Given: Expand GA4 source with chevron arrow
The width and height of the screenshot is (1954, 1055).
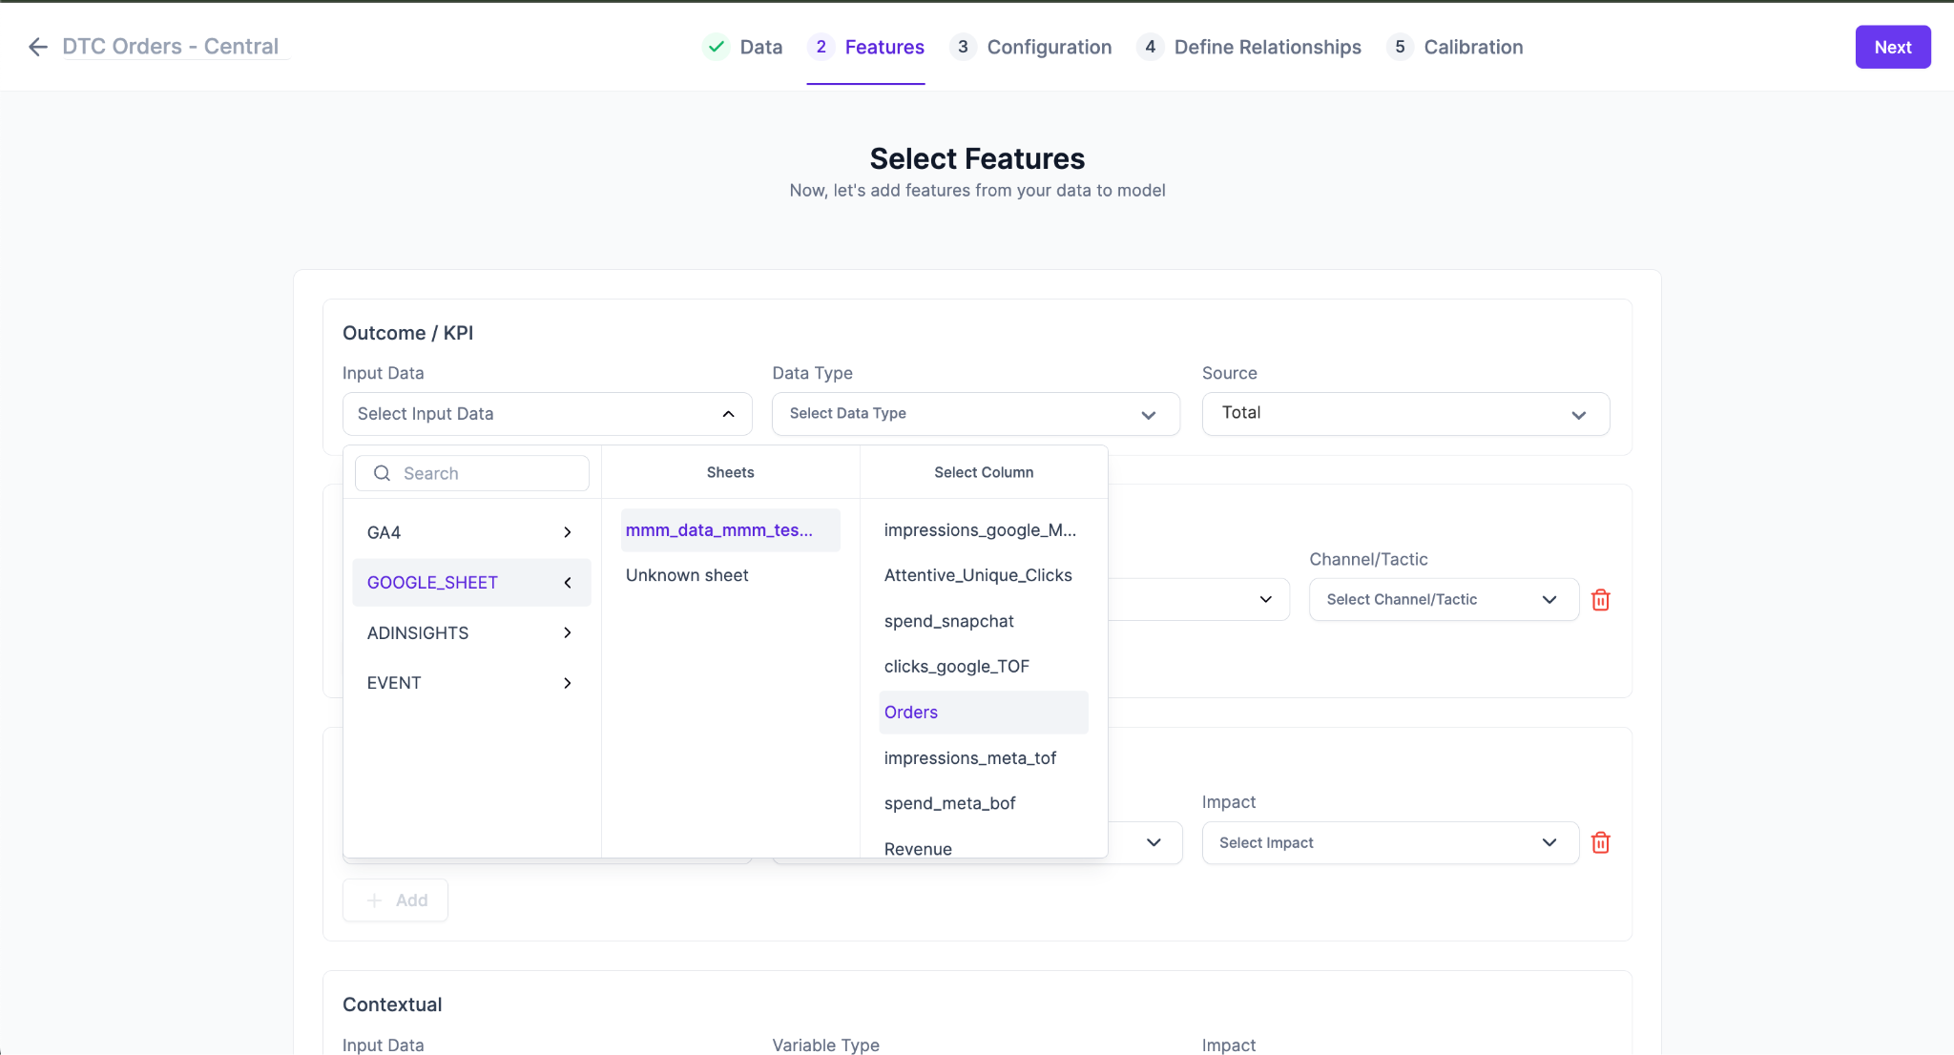Looking at the screenshot, I should pos(568,532).
